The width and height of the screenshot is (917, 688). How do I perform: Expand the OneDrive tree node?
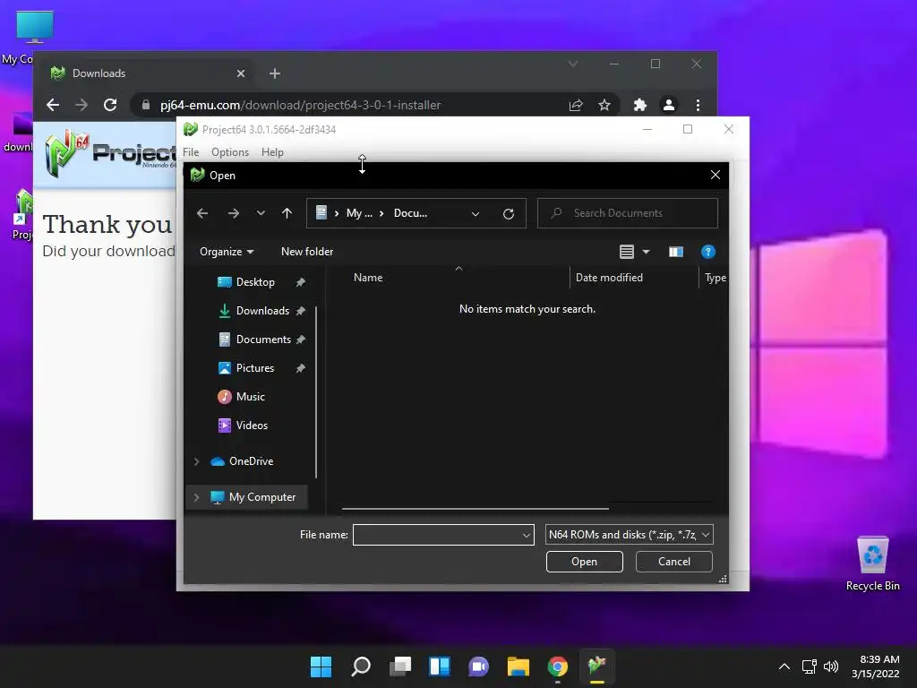196,461
